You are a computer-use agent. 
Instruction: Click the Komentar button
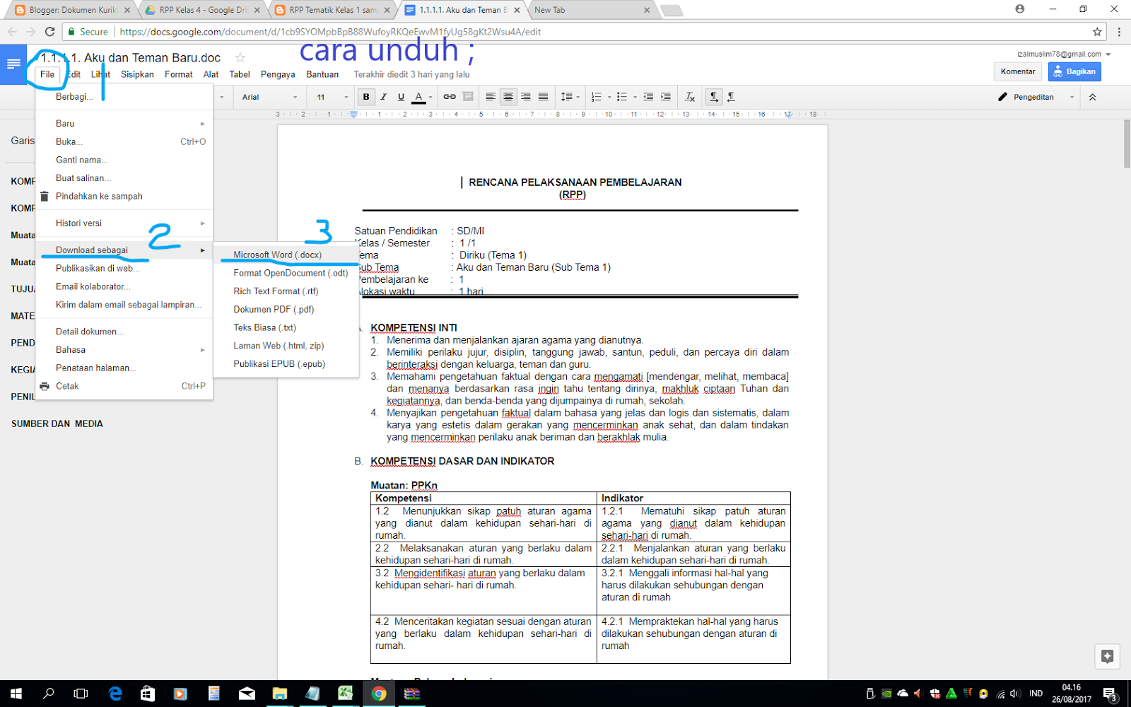point(1018,71)
